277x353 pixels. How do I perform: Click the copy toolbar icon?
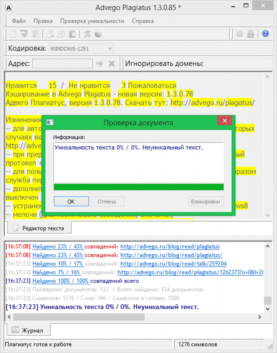pos(61,34)
